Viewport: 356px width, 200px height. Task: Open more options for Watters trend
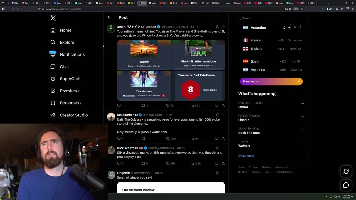302,142
